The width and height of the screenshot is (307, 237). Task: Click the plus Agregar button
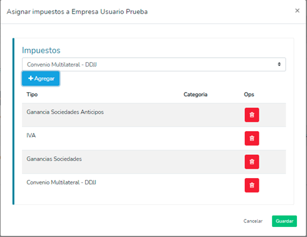coord(41,78)
